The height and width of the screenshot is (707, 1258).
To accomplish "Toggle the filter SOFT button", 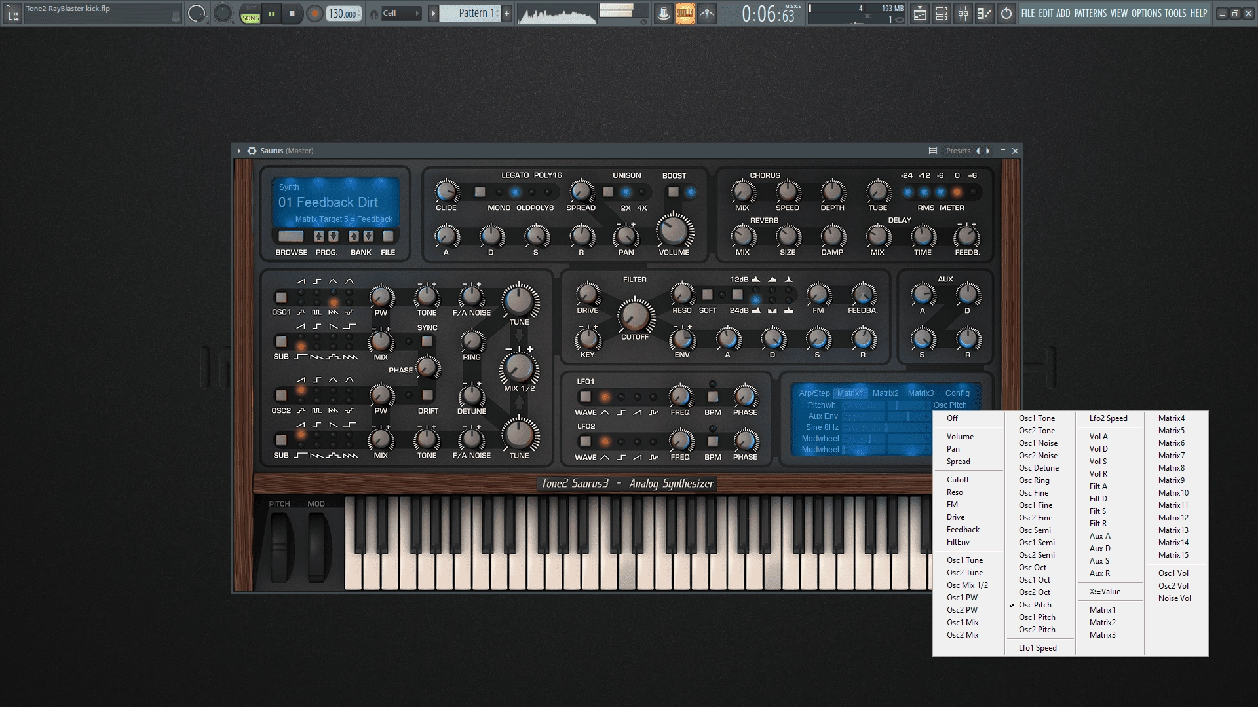I will click(x=707, y=295).
